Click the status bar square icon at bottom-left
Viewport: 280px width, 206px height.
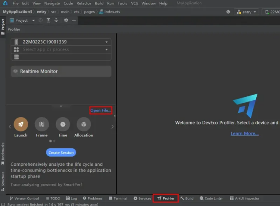pyautogui.click(x=3, y=204)
